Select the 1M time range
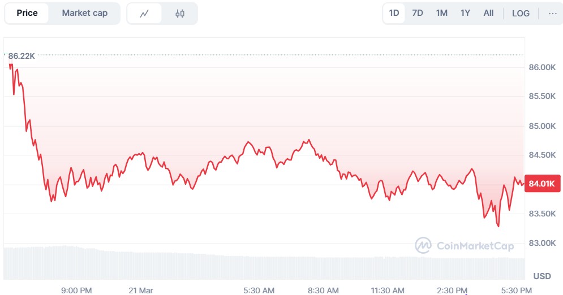 point(441,13)
